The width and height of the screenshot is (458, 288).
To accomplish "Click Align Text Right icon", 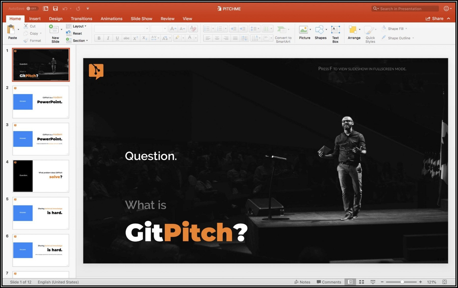I will (x=226, y=38).
